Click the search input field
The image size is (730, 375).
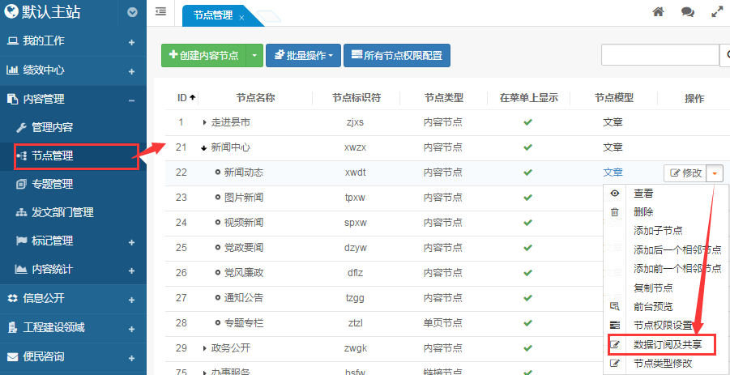pos(660,54)
